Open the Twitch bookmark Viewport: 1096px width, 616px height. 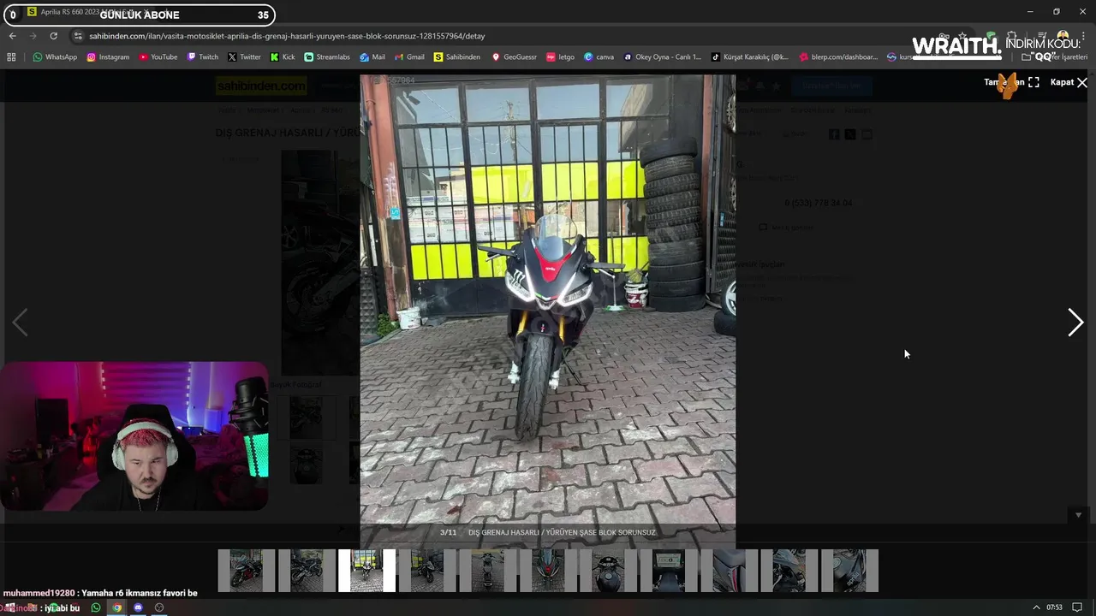203,57
